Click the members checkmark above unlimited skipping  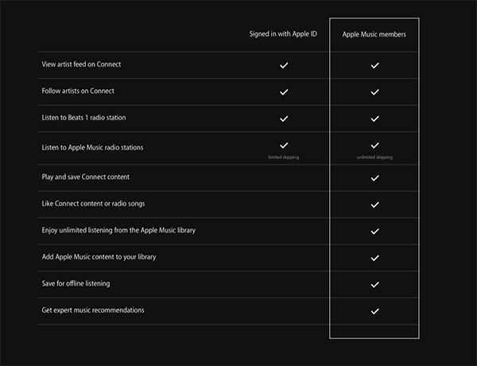(x=374, y=145)
